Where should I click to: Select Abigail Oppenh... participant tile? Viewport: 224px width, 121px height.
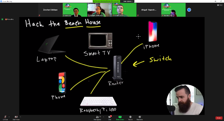pos(149,10)
